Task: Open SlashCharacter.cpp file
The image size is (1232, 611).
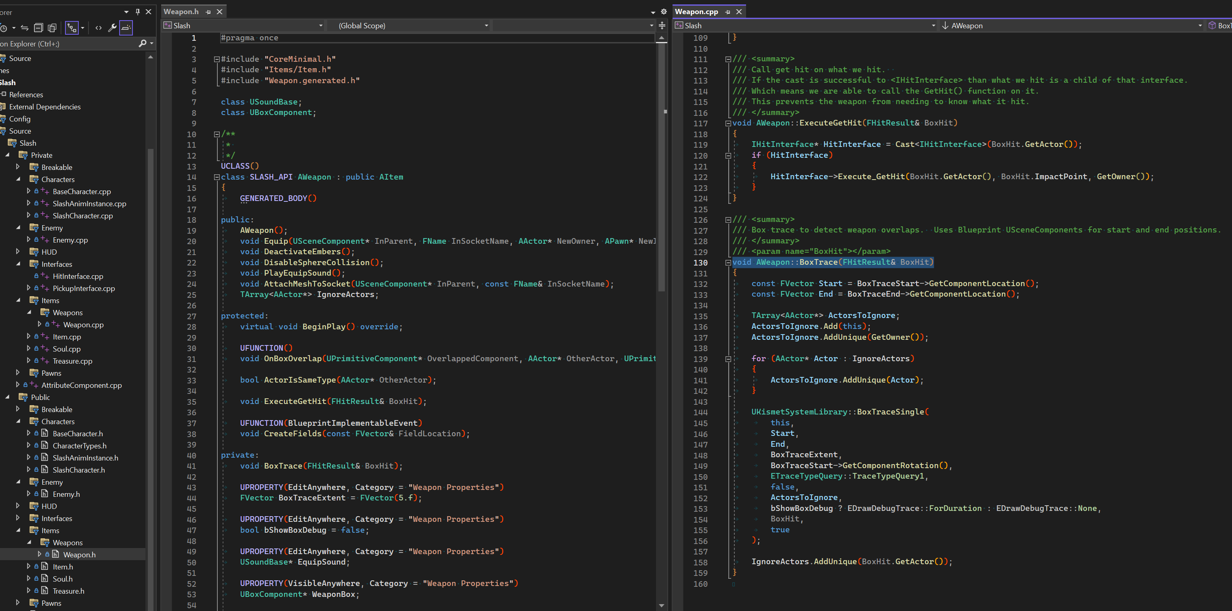Action: (x=83, y=216)
